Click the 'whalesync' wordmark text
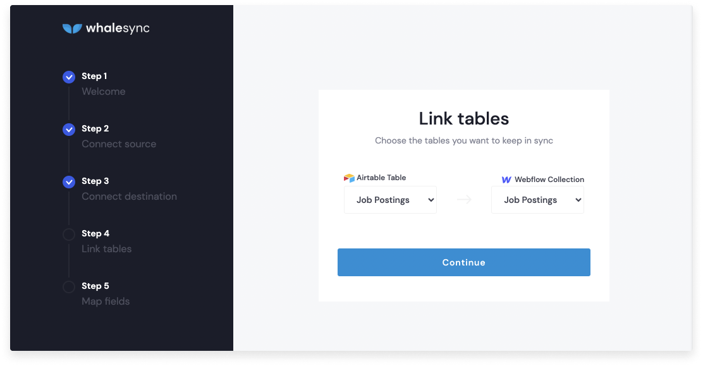Image resolution: width=703 pixels, height=366 pixels. tap(118, 28)
